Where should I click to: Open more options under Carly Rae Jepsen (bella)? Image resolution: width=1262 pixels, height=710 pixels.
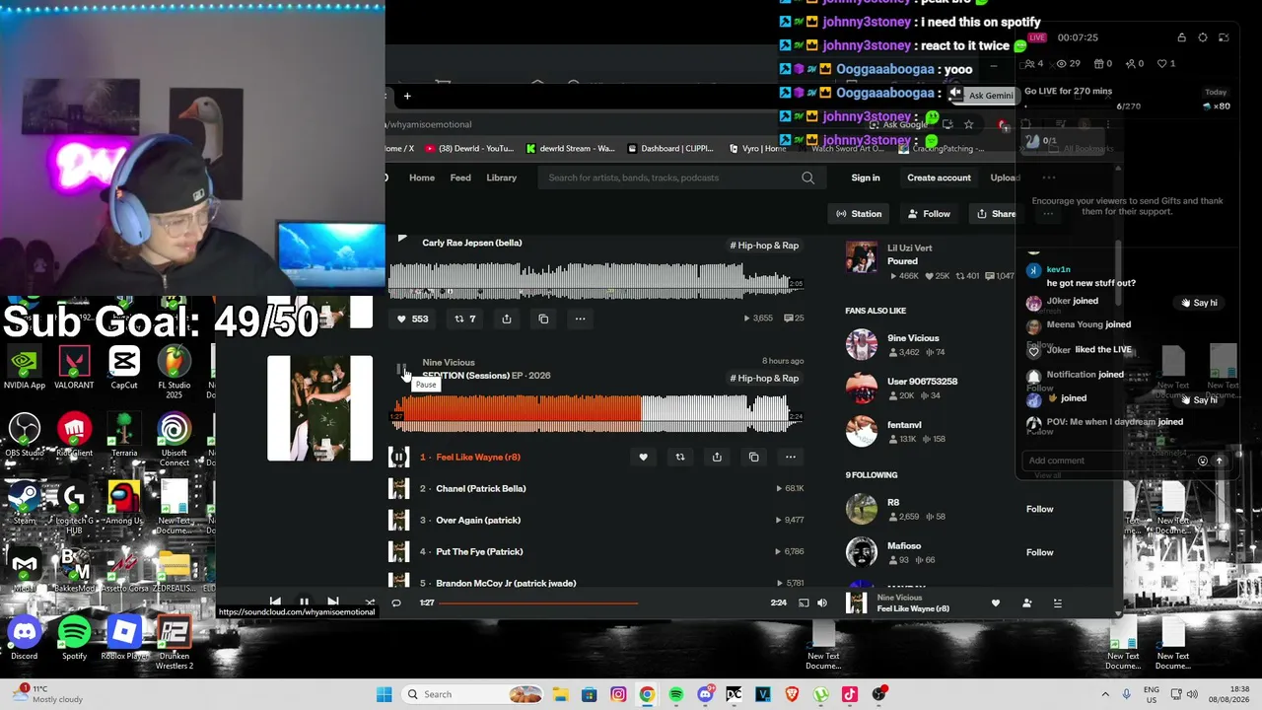(580, 319)
